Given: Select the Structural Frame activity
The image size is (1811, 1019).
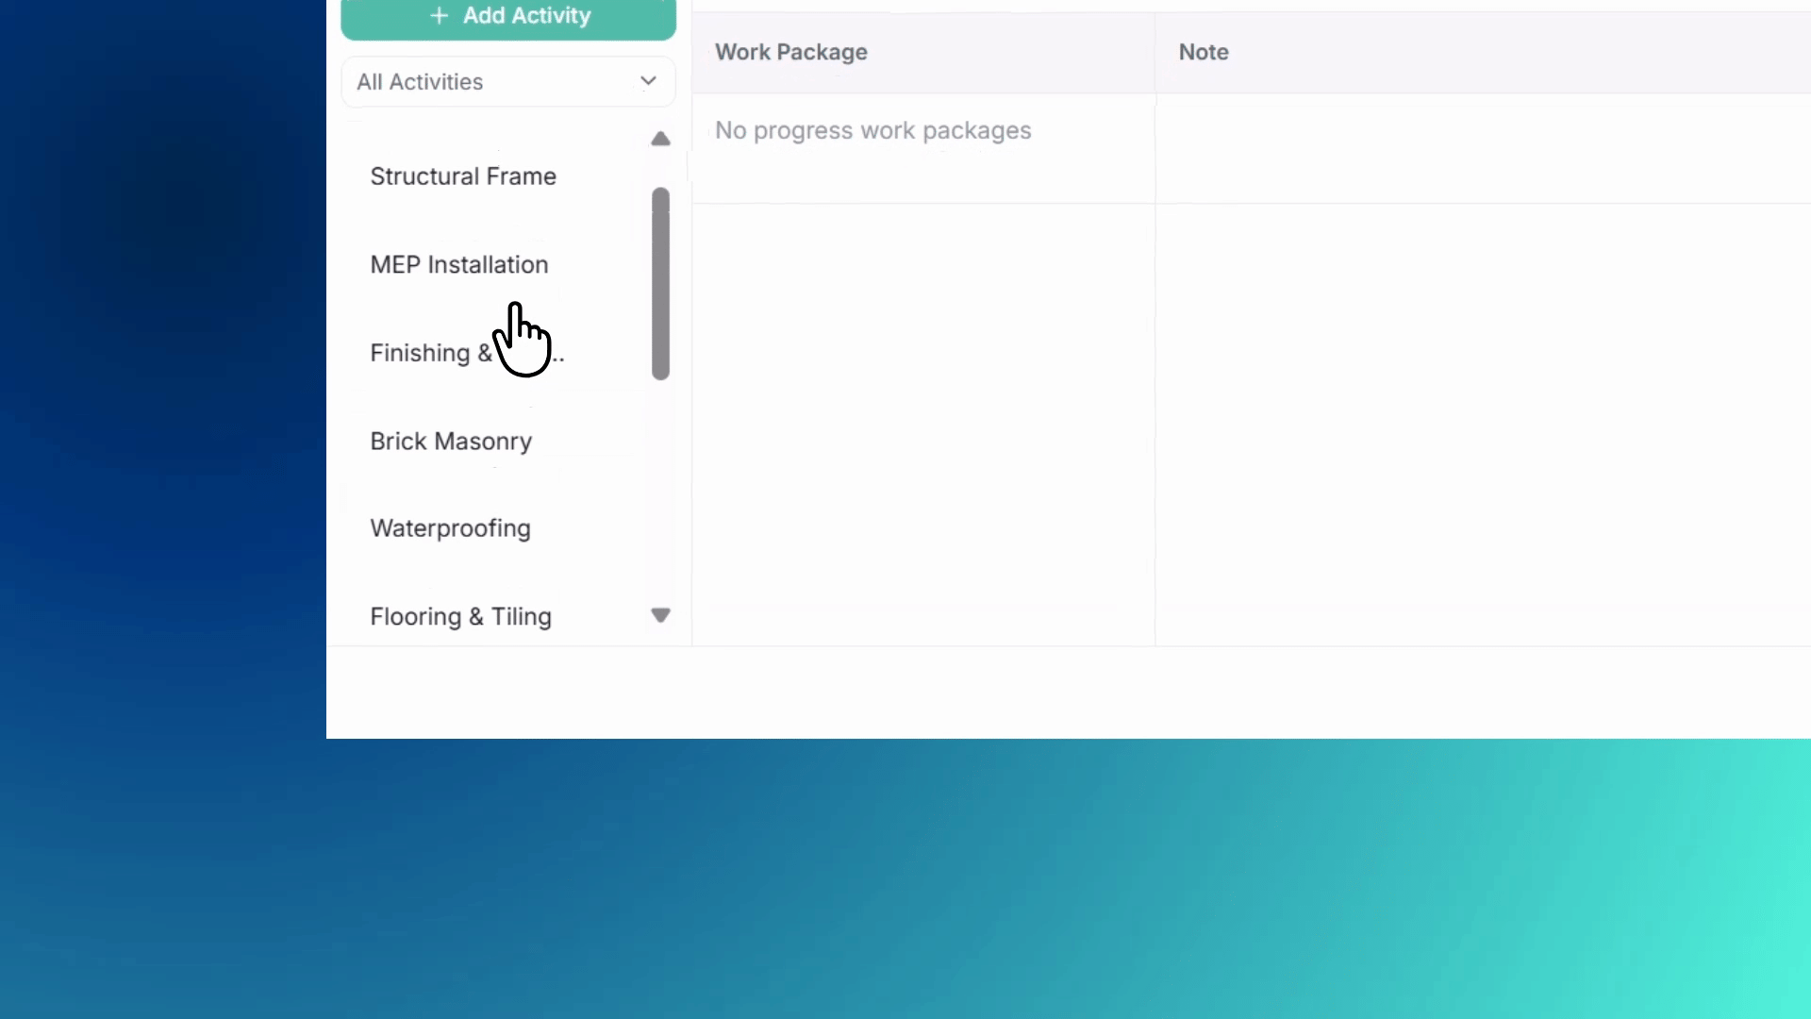Looking at the screenshot, I should (x=463, y=176).
